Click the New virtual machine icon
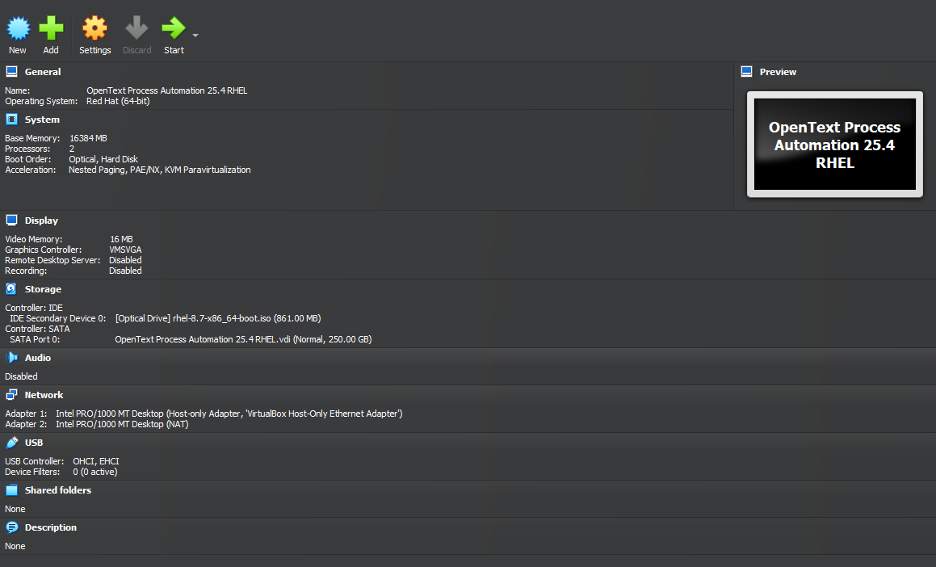Viewport: 936px width, 567px height. (18, 29)
